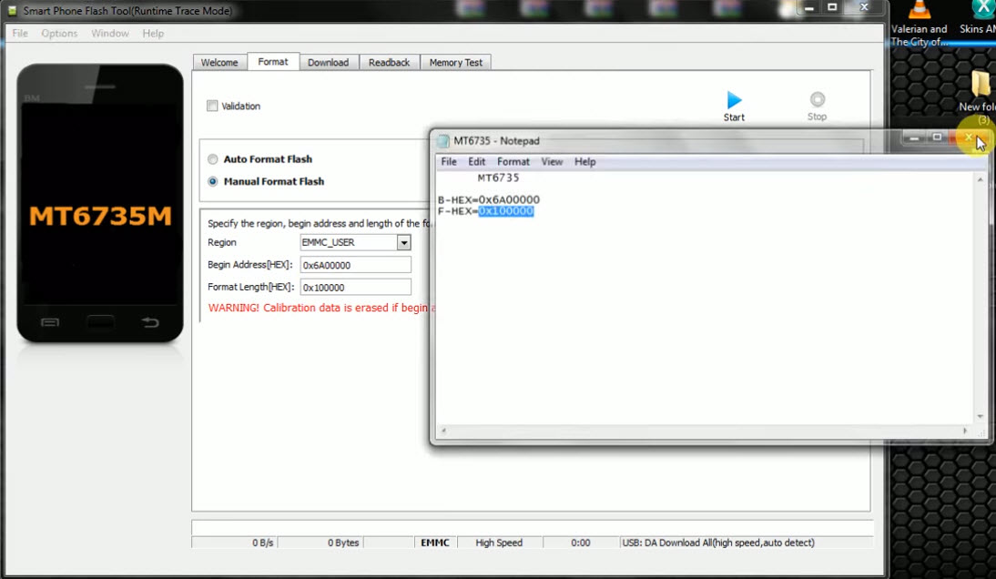Open the Memory Test tab

coord(455,62)
